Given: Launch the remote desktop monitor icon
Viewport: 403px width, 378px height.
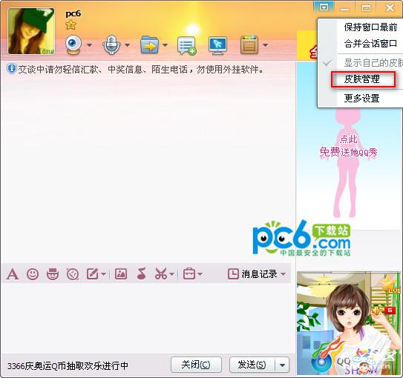Looking at the screenshot, I should tap(217, 46).
